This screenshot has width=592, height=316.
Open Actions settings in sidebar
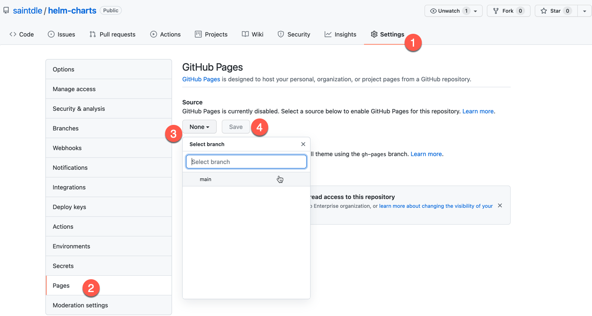[x=109, y=227]
